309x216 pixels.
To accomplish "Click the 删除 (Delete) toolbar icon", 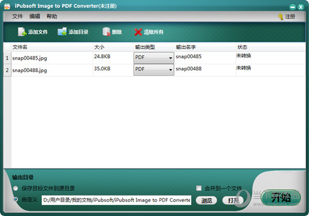I will pyautogui.click(x=107, y=32).
